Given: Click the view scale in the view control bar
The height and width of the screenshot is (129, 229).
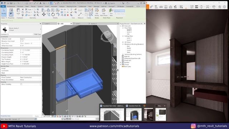Looking at the screenshot, I should click(47, 116).
